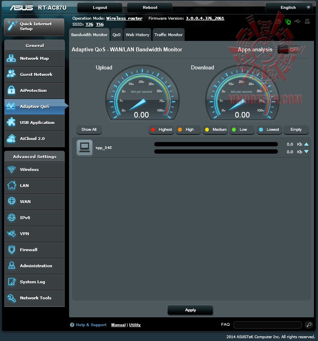Image resolution: width=318 pixels, height=341 pixels.
Task: Click the Administration user icon
Action: [x=12, y=265]
